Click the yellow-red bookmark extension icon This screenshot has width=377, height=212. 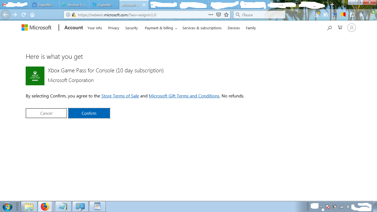[x=343, y=15]
